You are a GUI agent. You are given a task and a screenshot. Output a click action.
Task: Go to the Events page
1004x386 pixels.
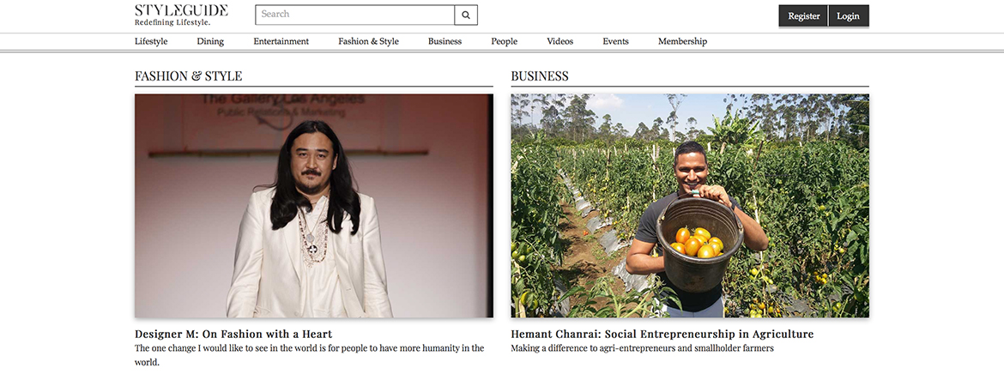[615, 42]
